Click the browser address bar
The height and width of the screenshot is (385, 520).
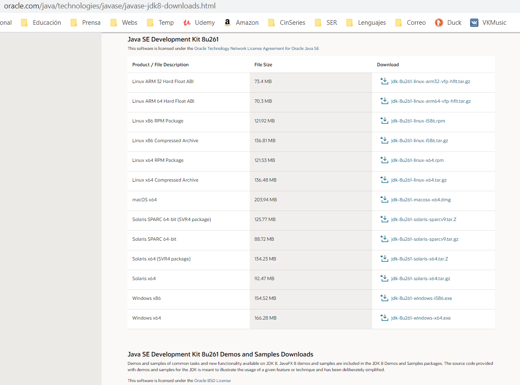(x=126, y=6)
